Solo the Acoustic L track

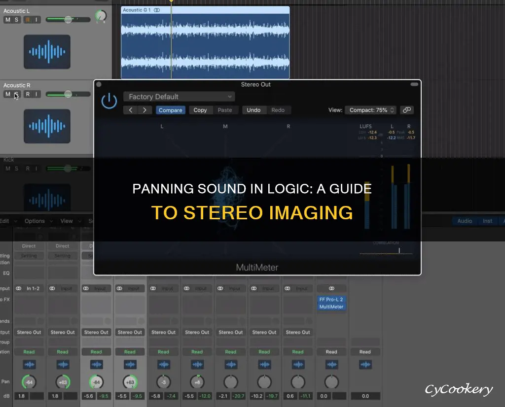pyautogui.click(x=16, y=20)
